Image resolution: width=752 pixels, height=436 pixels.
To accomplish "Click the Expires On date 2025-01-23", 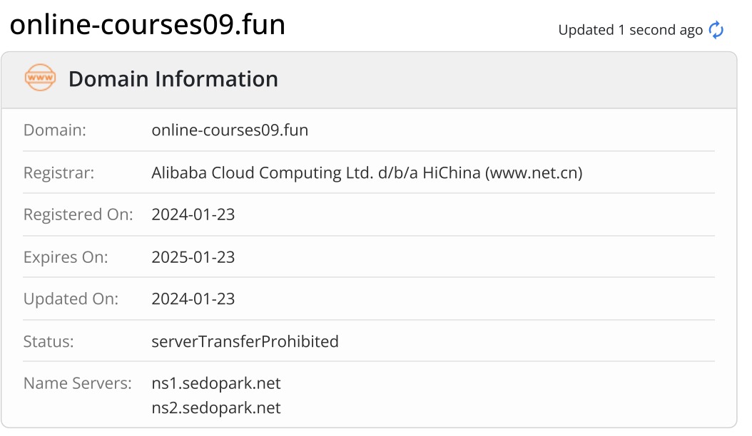I will [193, 257].
